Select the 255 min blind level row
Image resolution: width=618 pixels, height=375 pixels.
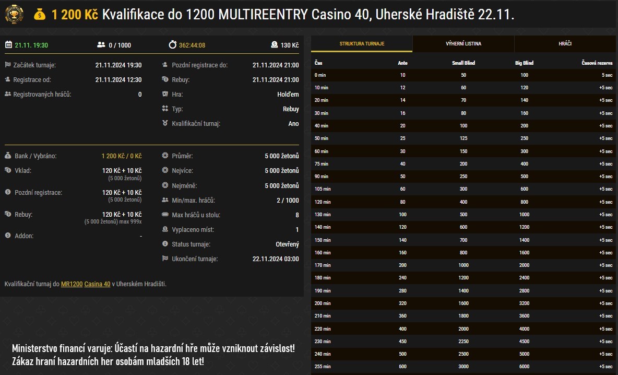463,366
